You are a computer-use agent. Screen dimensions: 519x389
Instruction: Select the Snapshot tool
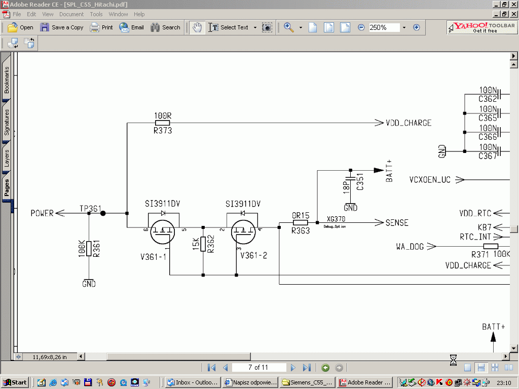[267, 27]
